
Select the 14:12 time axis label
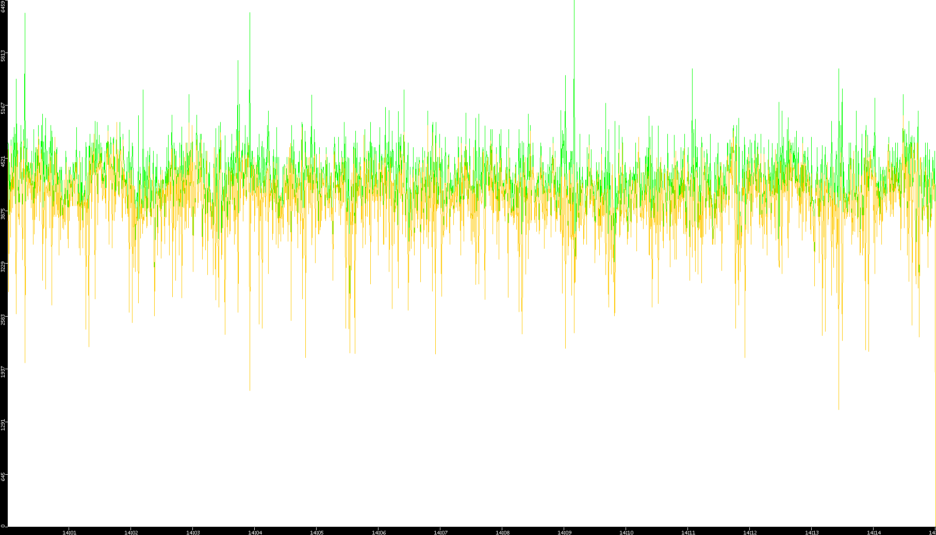[x=750, y=532]
